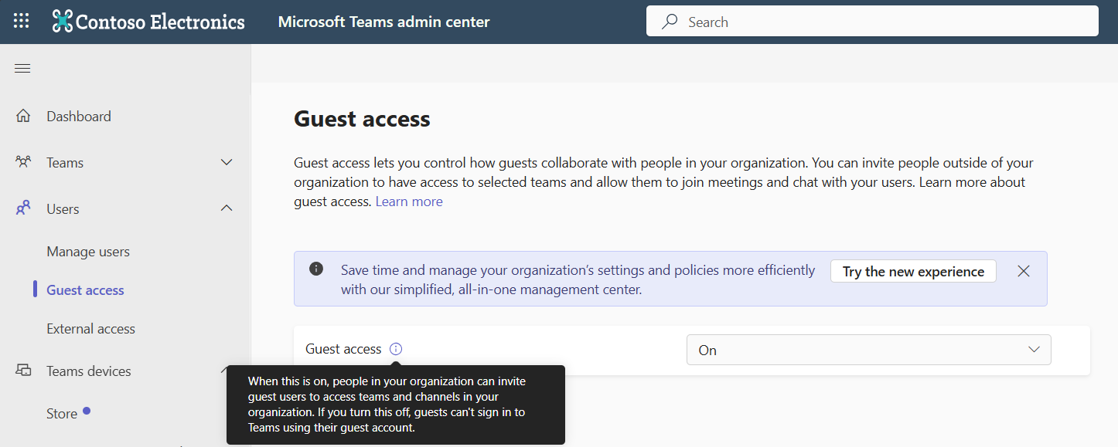This screenshot has height=447, width=1118.
Task: Collapse the Users section chevron
Action: coord(227,208)
